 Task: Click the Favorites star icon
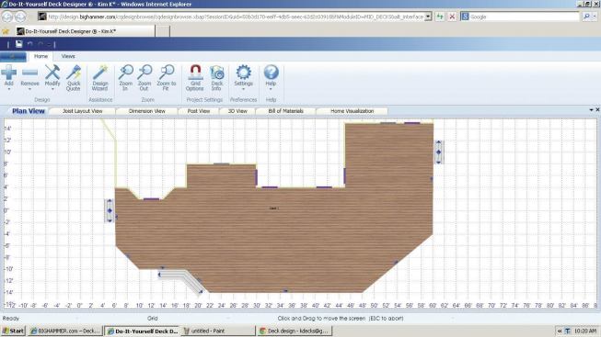tap(6, 31)
